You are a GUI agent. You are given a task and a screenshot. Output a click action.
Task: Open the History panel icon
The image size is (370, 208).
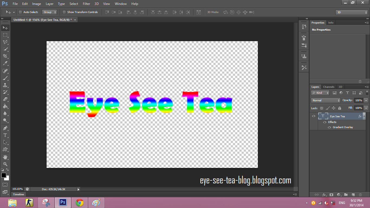click(x=304, y=27)
